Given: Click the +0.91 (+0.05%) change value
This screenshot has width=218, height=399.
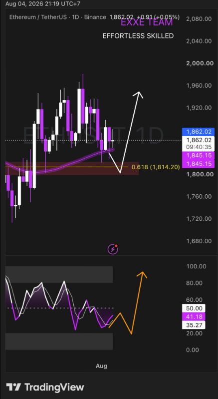Looking at the screenshot, I should (x=159, y=18).
